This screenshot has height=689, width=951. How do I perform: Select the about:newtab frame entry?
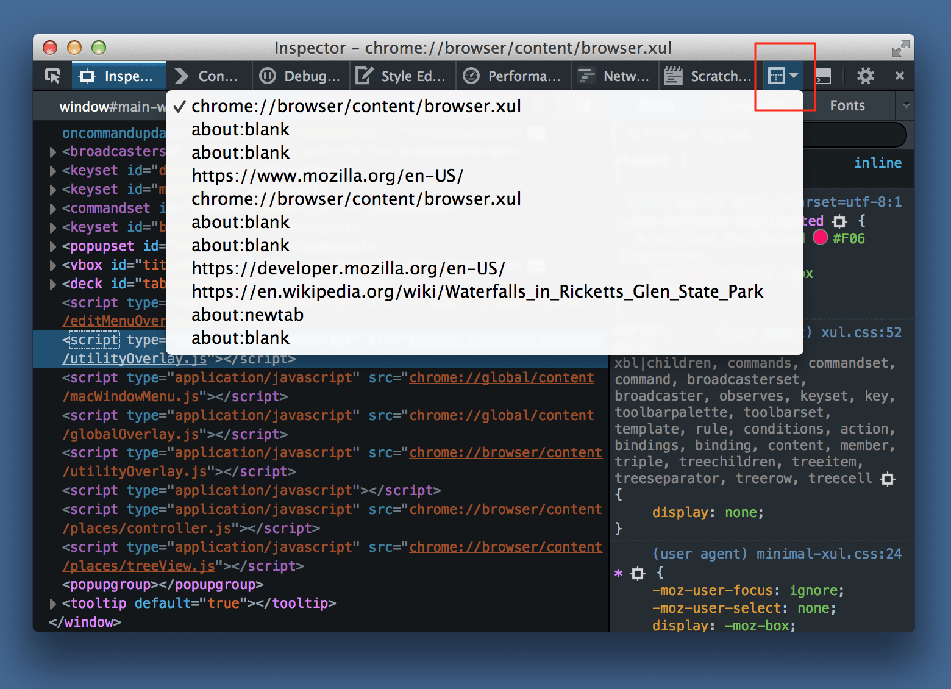(x=248, y=315)
